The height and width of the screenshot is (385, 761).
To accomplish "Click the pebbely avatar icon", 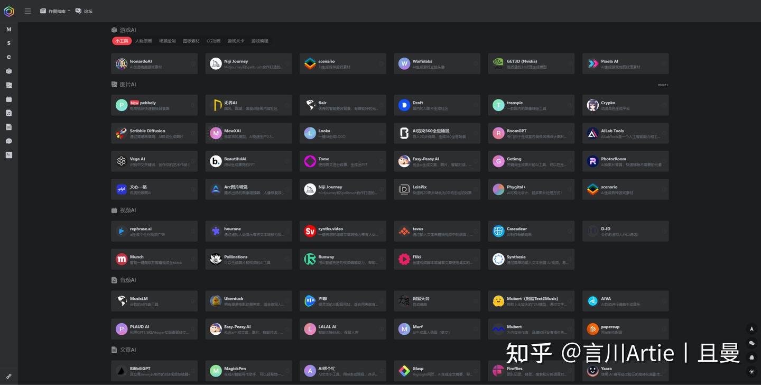I will pyautogui.click(x=122, y=105).
